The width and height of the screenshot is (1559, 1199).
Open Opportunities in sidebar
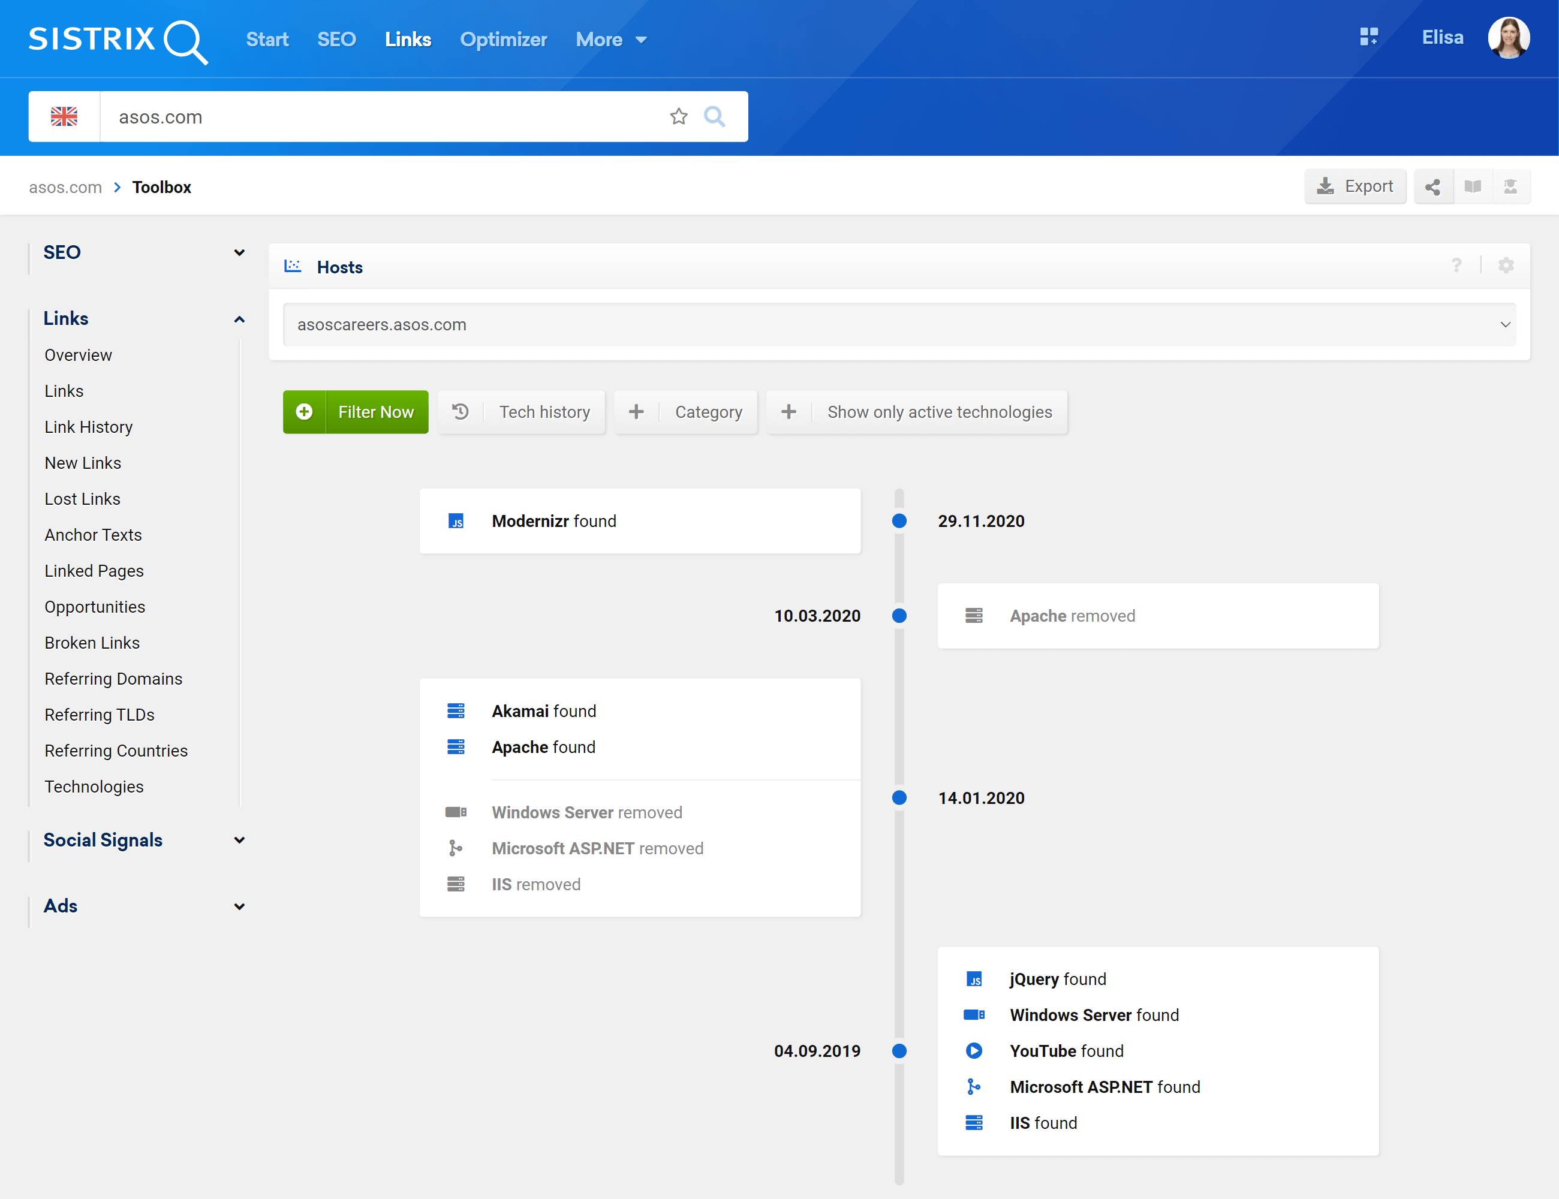pos(95,607)
